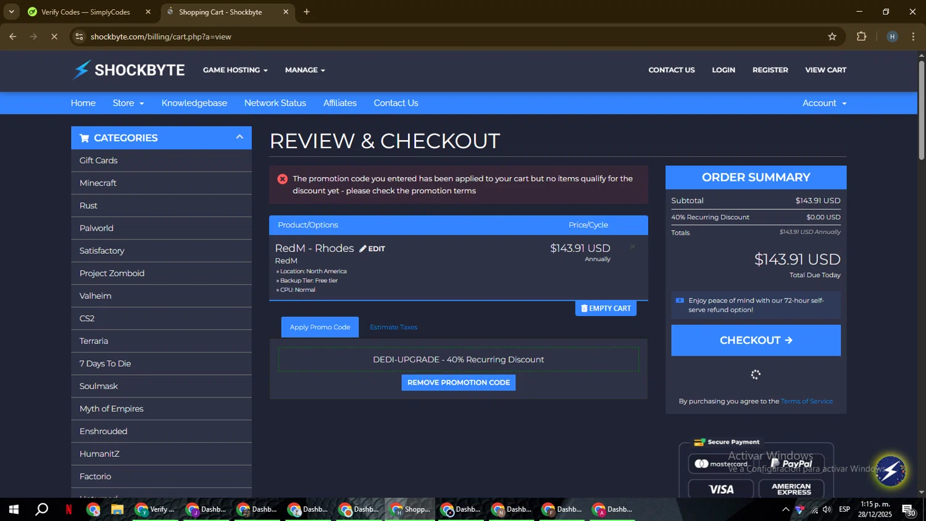Viewport: 926px width, 521px height.
Task: Collapse the Categories panel chevron
Action: 240,137
